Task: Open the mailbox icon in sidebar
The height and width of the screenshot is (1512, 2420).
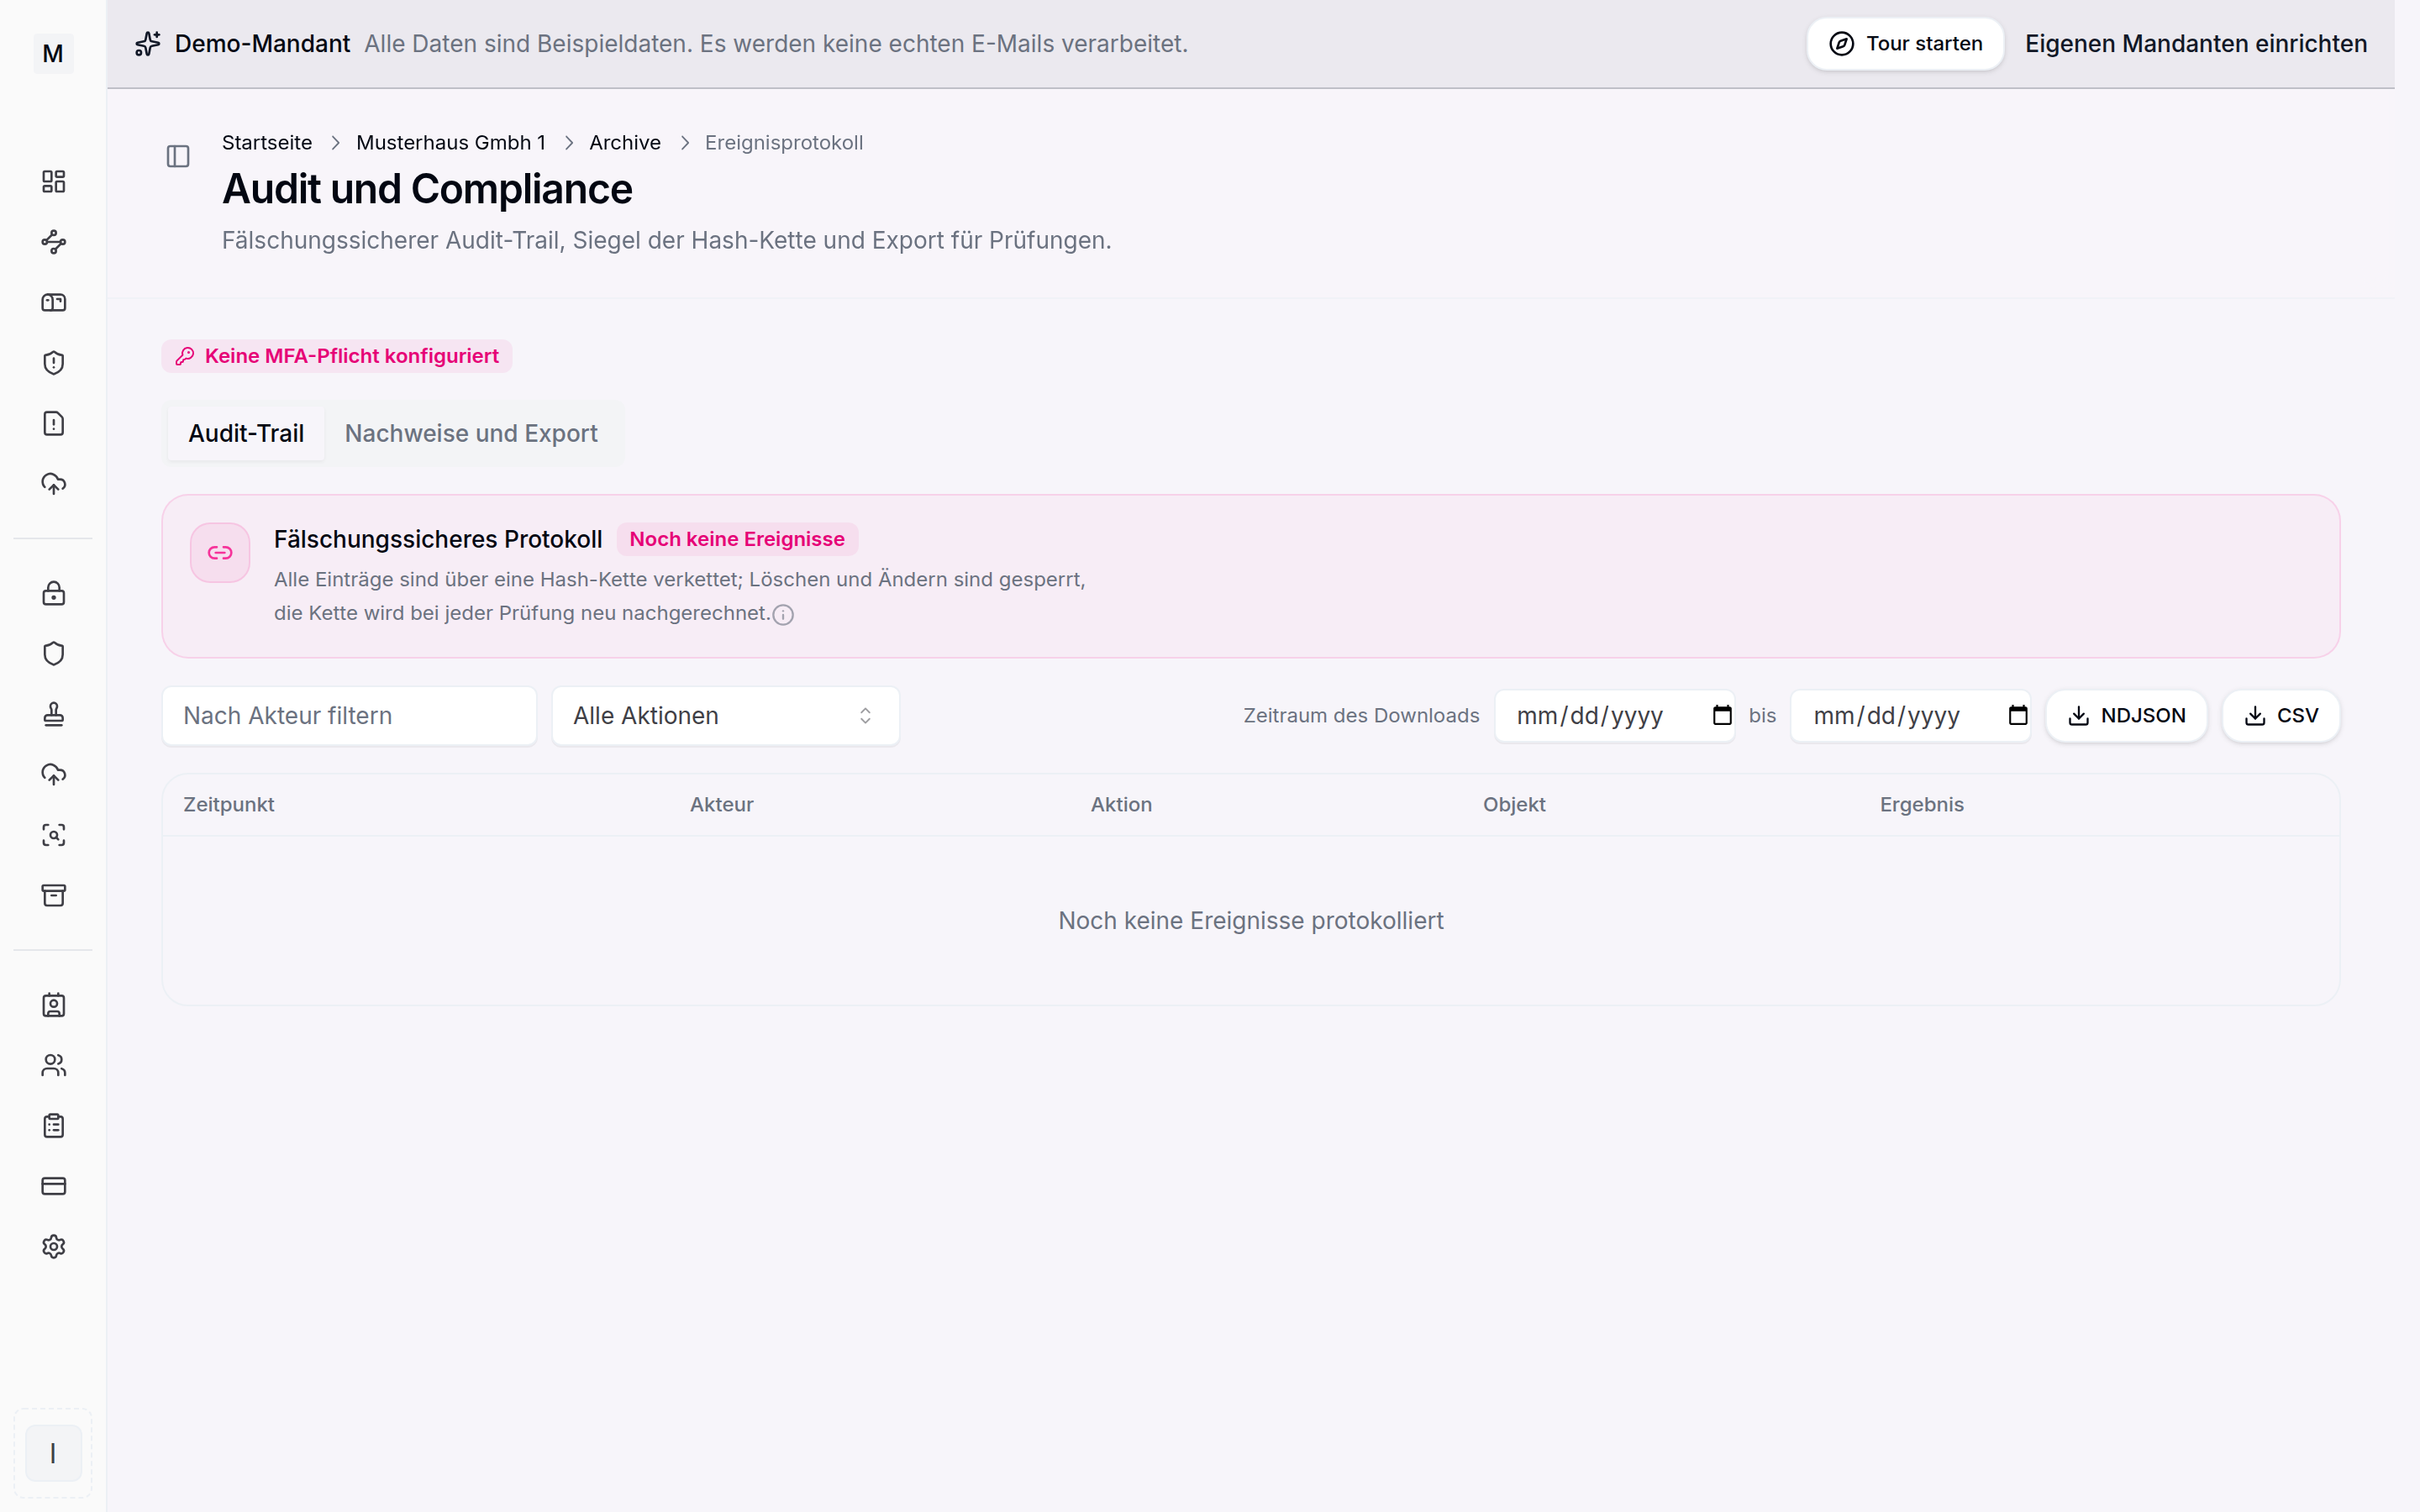Action: pyautogui.click(x=53, y=302)
